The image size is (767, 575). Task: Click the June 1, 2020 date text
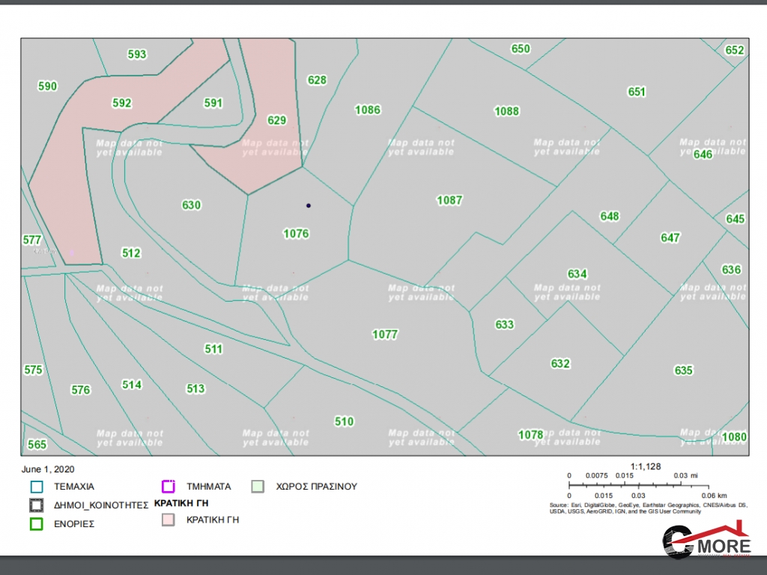(47, 469)
